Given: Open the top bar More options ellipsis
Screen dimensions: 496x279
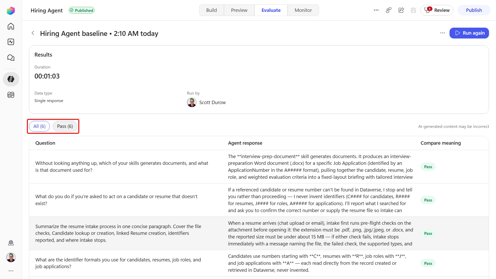Looking at the screenshot, I should (376, 10).
